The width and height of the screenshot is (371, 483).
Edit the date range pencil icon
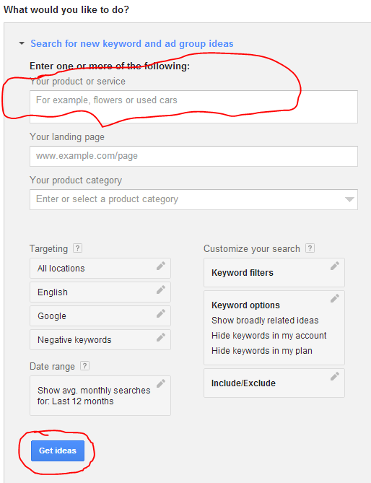(161, 383)
